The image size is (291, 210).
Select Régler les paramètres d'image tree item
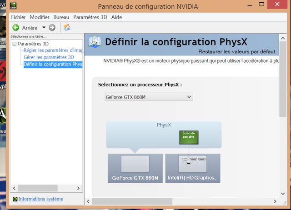tap(52, 50)
